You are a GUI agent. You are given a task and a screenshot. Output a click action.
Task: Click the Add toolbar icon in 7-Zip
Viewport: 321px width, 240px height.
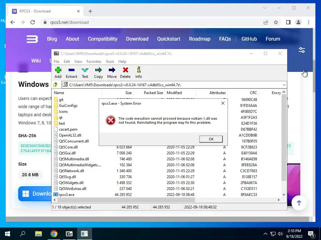point(58,72)
